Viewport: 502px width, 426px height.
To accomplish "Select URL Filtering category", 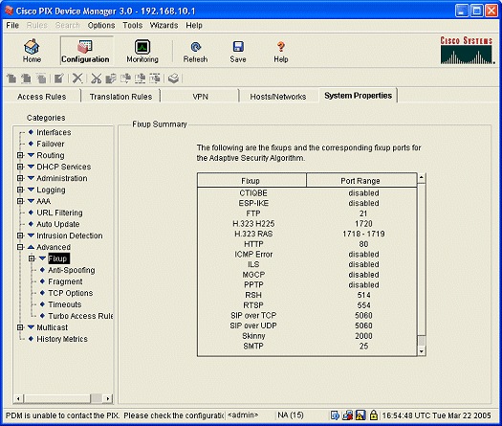I will point(59,213).
